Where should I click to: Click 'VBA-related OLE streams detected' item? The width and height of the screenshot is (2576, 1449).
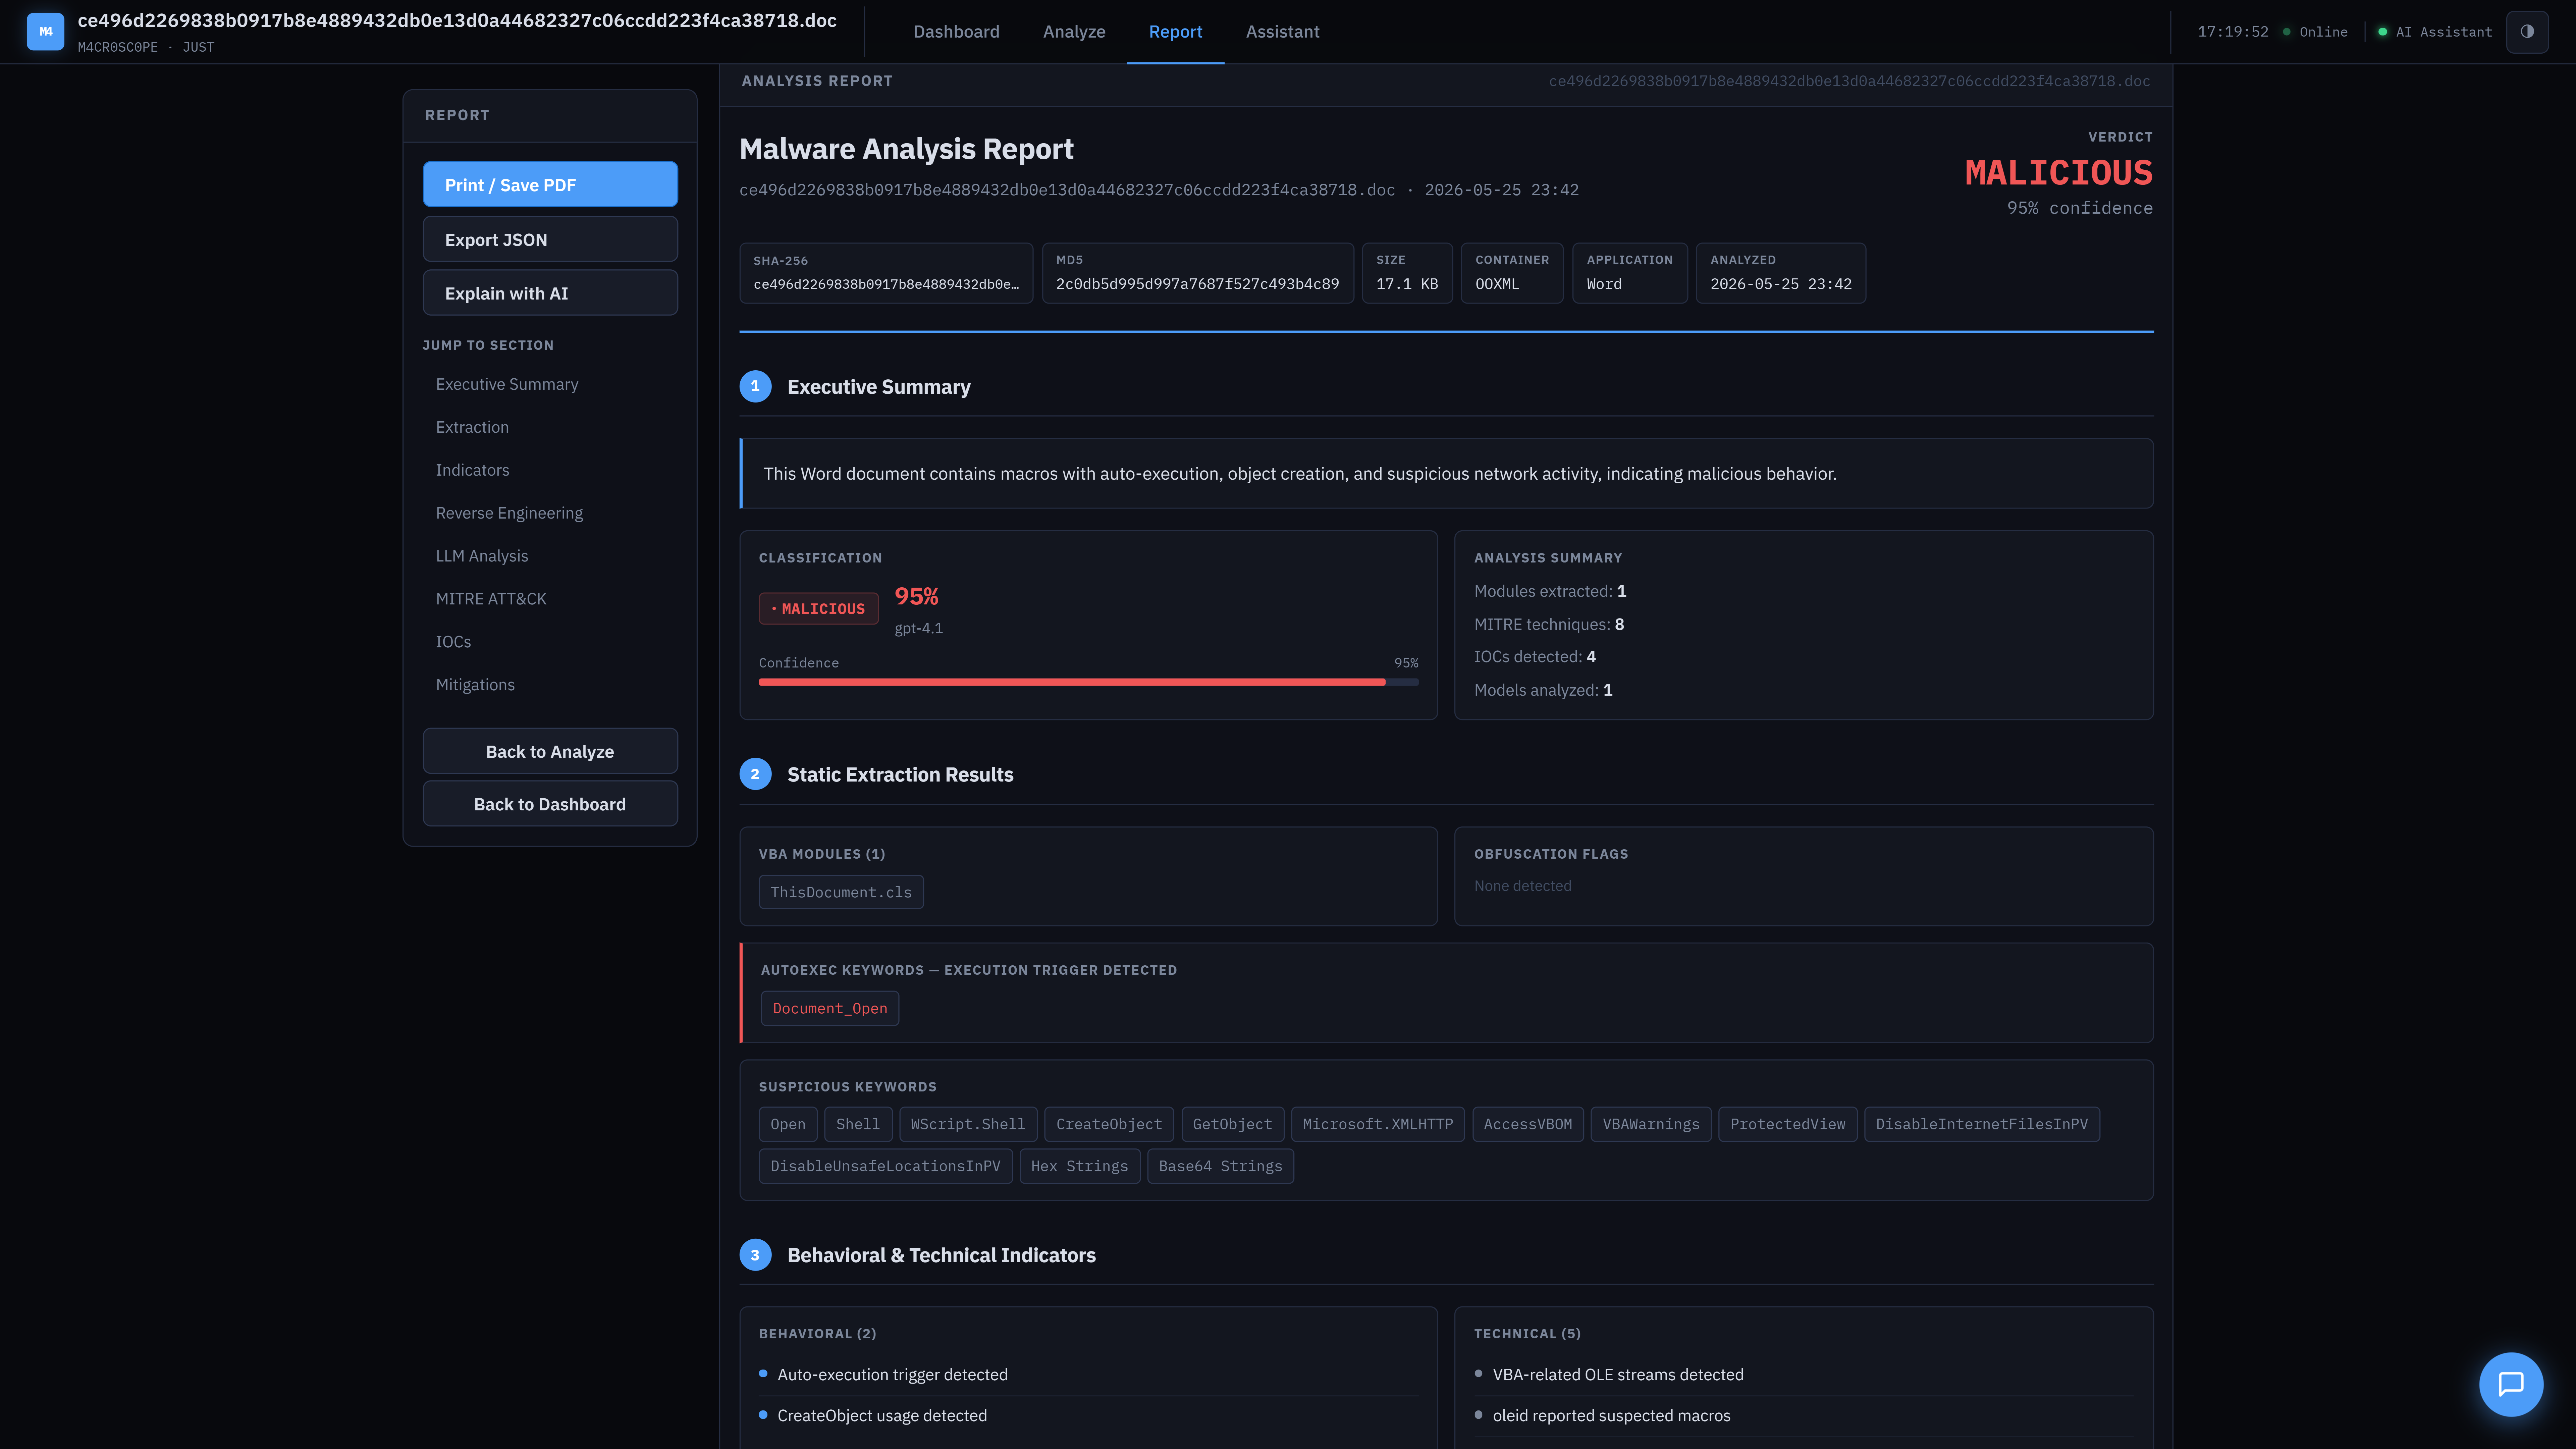pyautogui.click(x=1618, y=1375)
